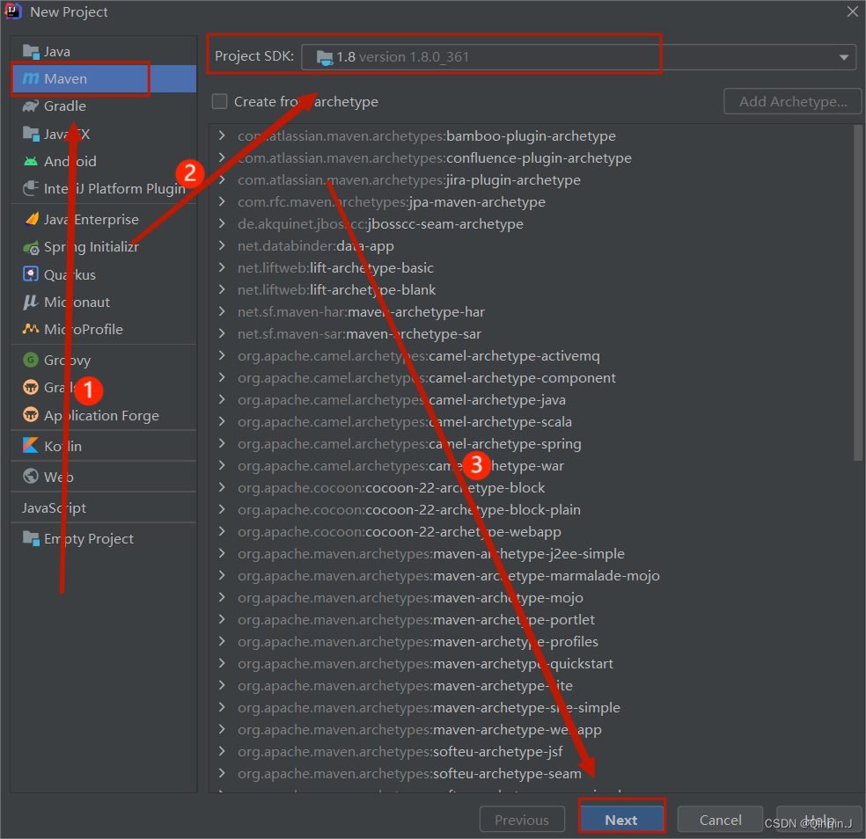Click the JavaFX folder icon

coord(31,134)
